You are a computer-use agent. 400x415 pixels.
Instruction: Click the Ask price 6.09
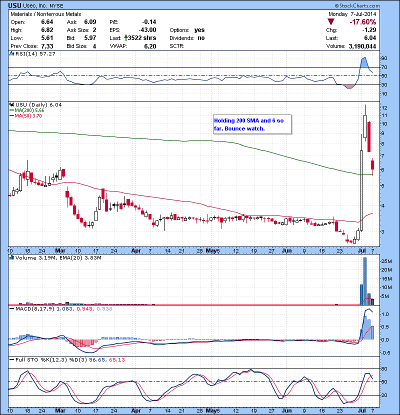(90, 22)
